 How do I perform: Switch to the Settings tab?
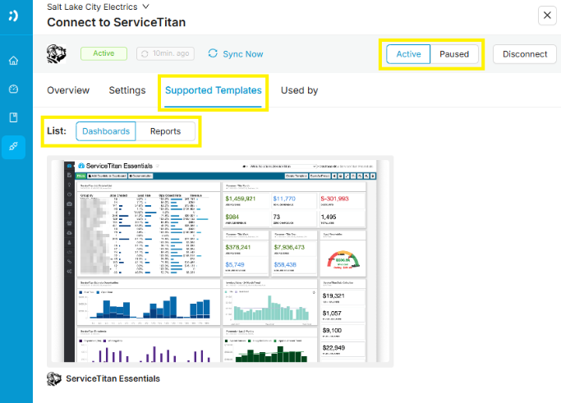(127, 90)
